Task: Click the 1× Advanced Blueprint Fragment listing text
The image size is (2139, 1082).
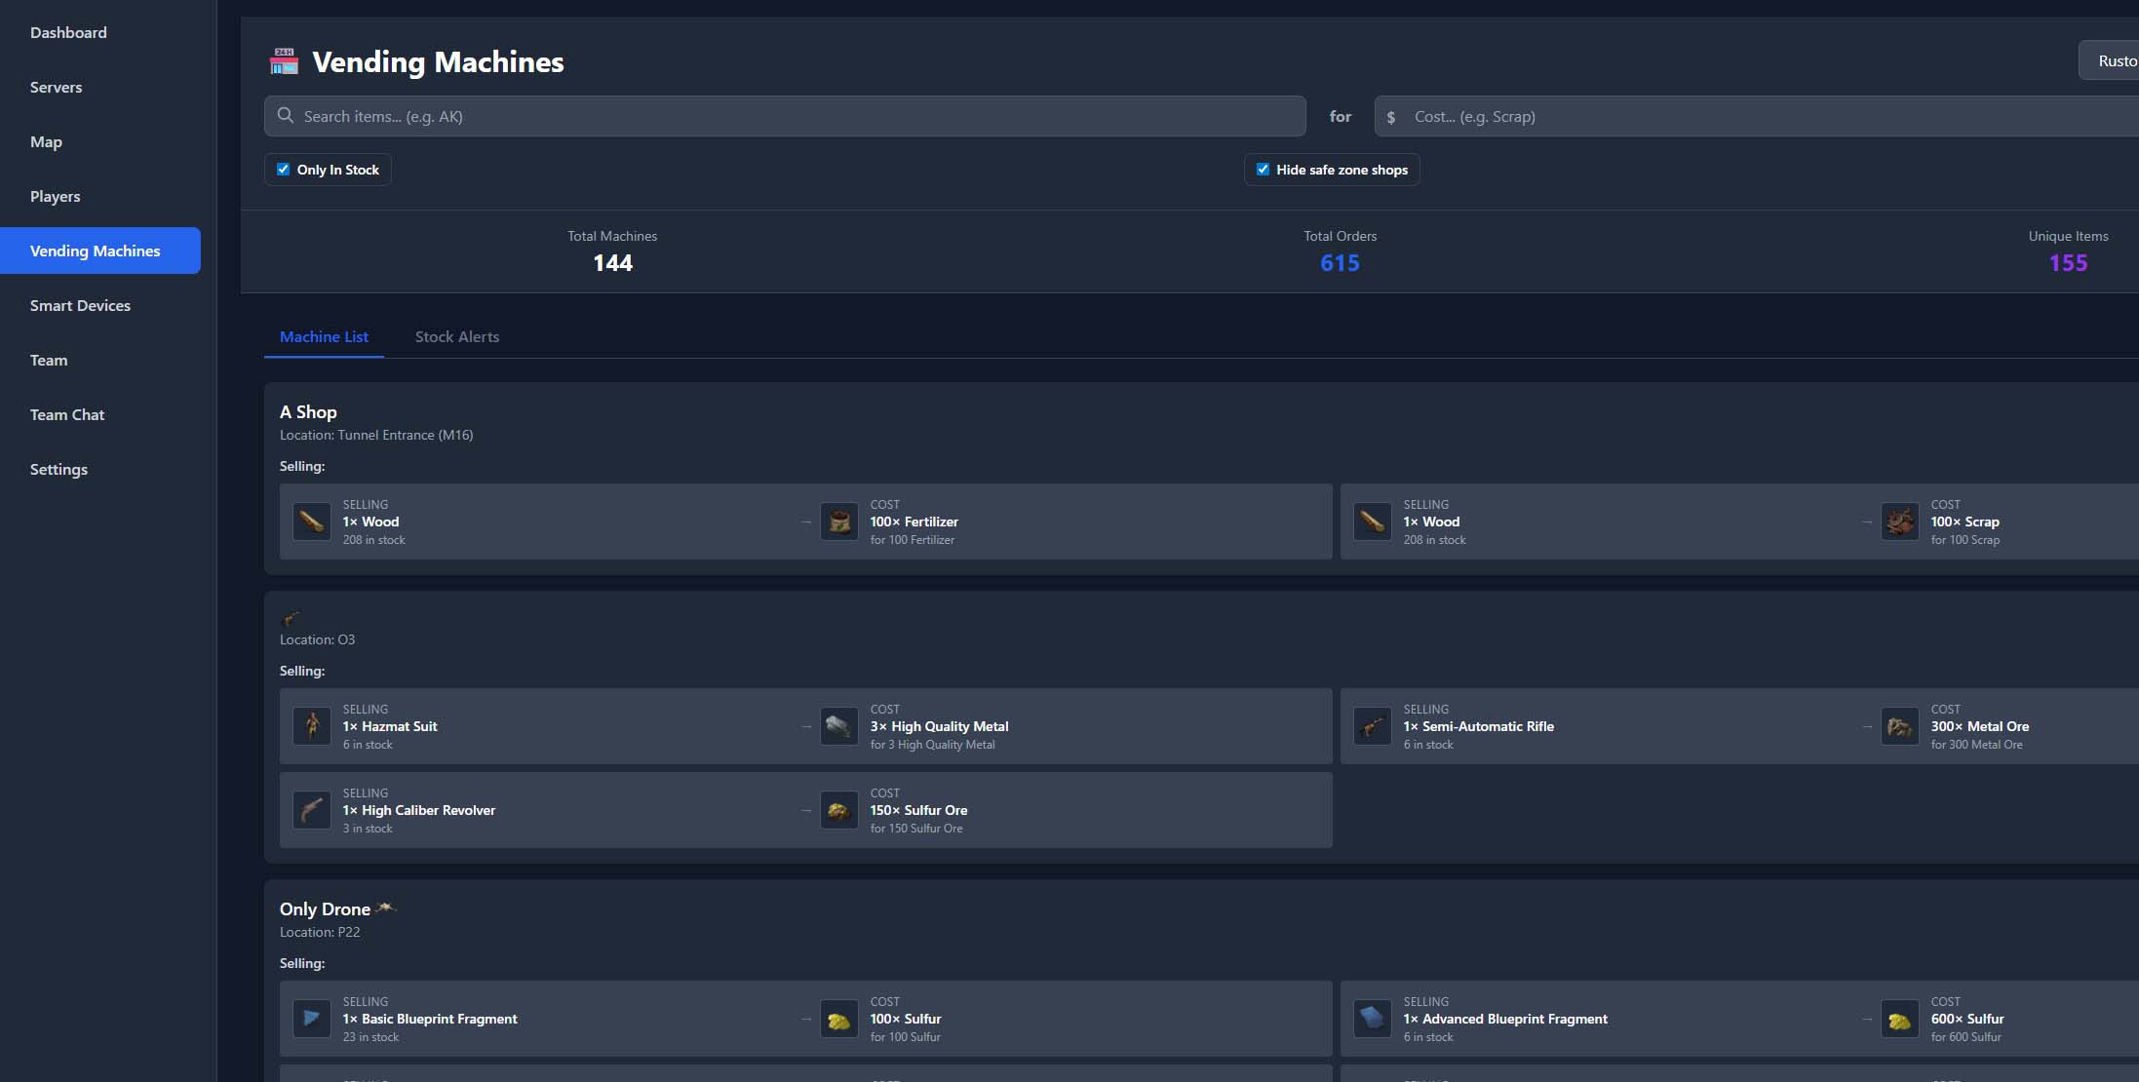Action: (x=1505, y=1019)
